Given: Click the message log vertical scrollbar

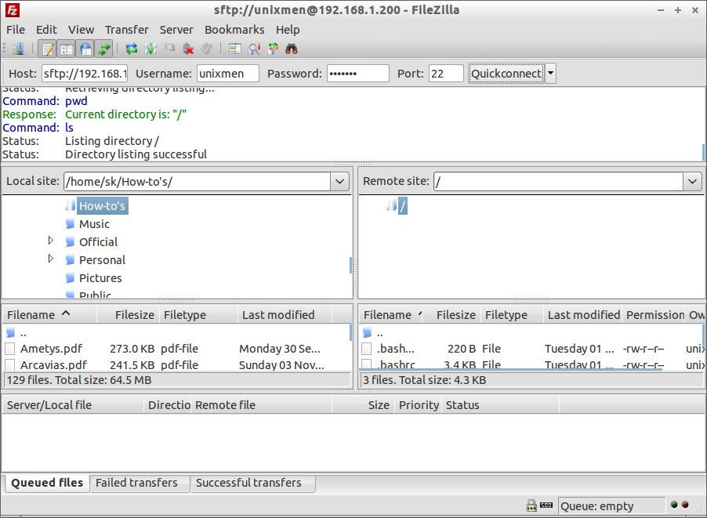Looking at the screenshot, I should (x=703, y=152).
